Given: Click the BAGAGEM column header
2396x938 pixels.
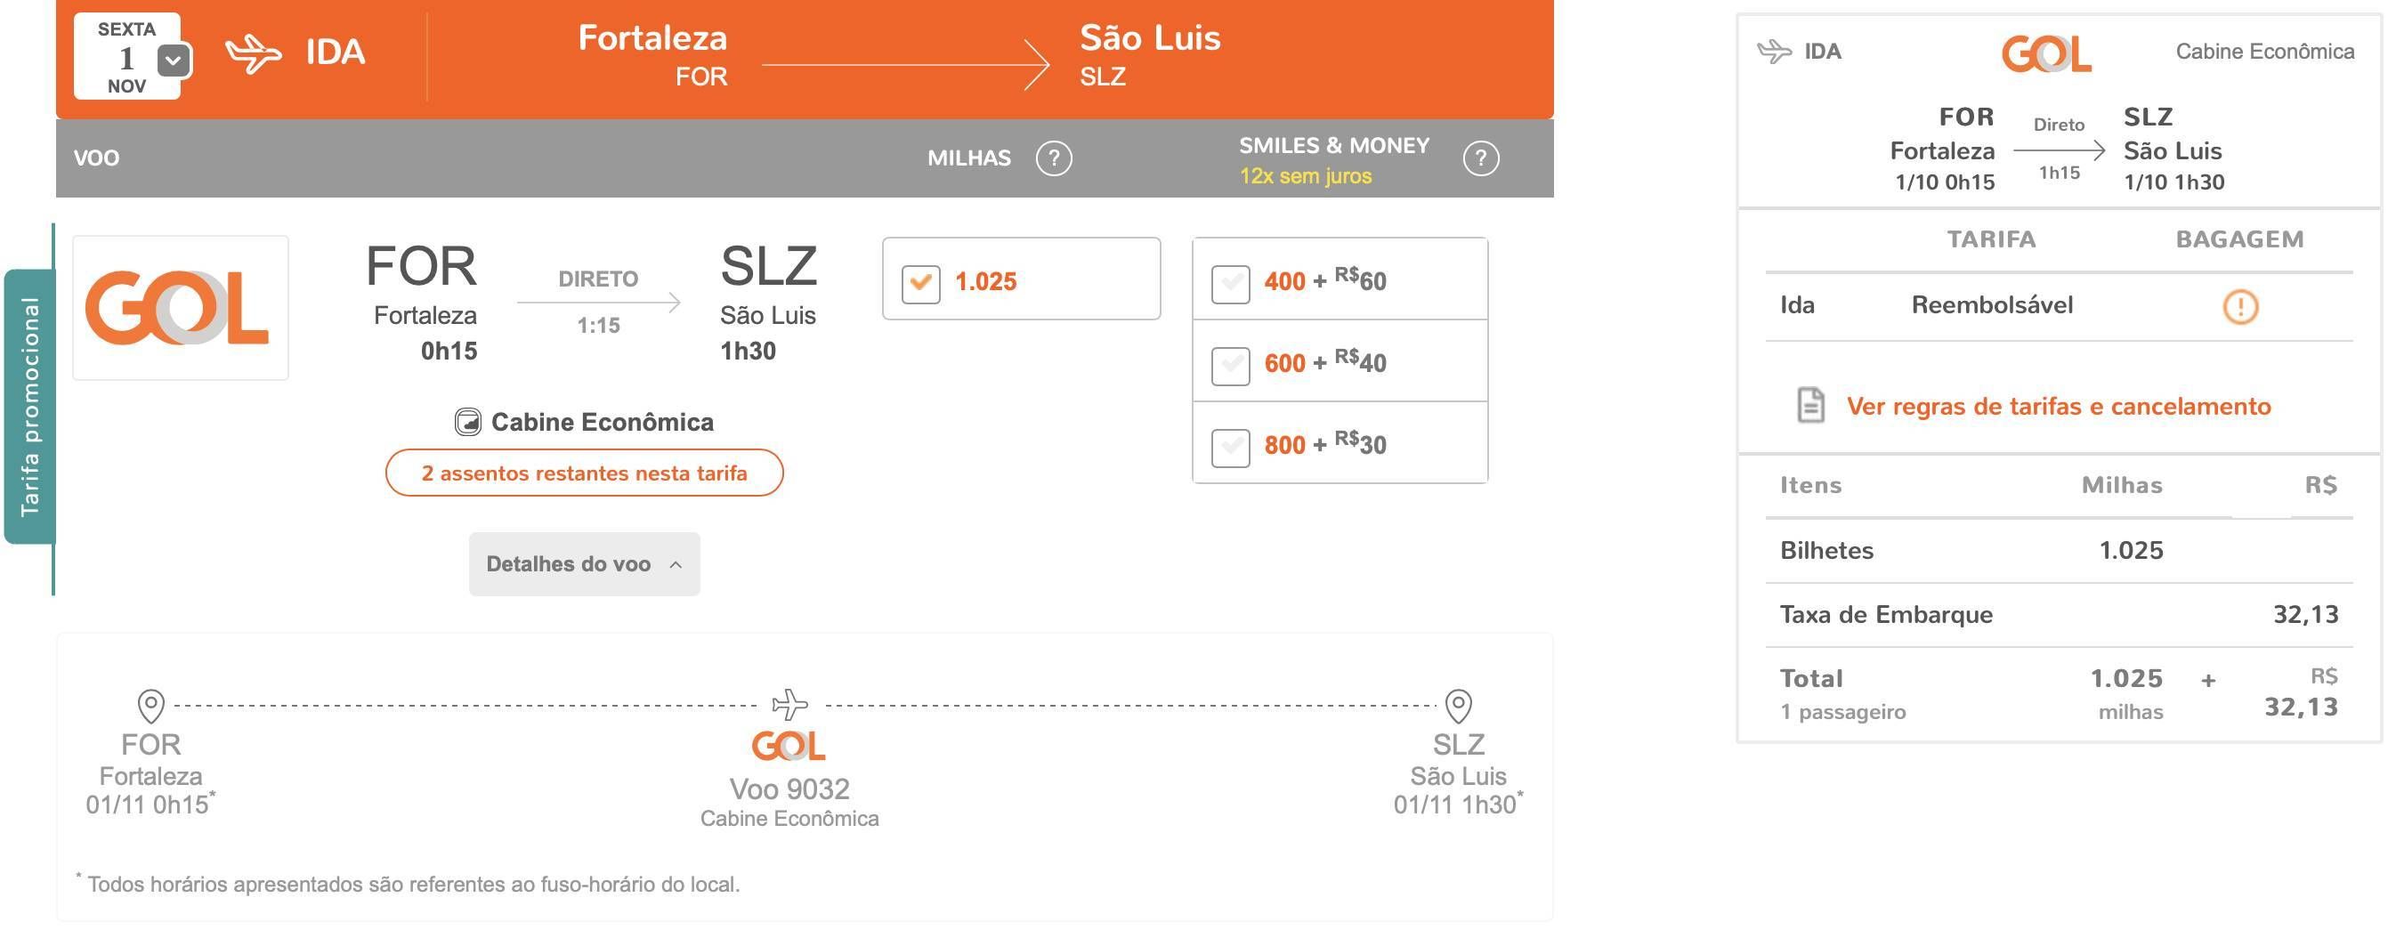Looking at the screenshot, I should [2239, 239].
